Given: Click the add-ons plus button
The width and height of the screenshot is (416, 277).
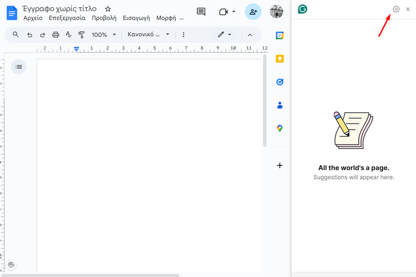Looking at the screenshot, I should (280, 165).
